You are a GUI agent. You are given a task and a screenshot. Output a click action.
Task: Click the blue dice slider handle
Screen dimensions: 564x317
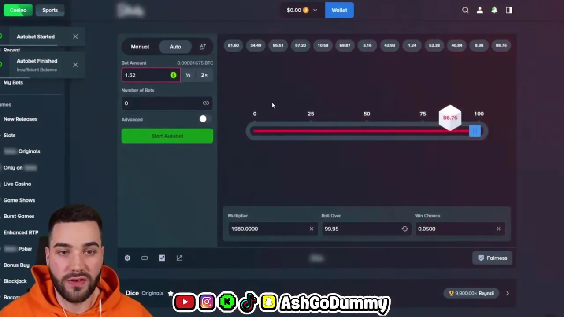(x=475, y=131)
